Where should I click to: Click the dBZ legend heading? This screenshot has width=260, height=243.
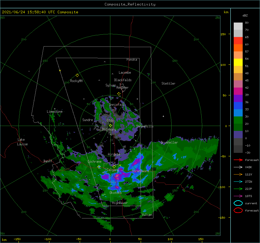point(245,15)
